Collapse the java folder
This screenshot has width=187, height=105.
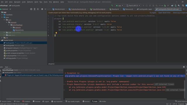pos(2,17)
